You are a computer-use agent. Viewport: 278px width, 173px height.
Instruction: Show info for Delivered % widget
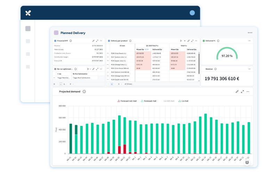[x=218, y=41]
